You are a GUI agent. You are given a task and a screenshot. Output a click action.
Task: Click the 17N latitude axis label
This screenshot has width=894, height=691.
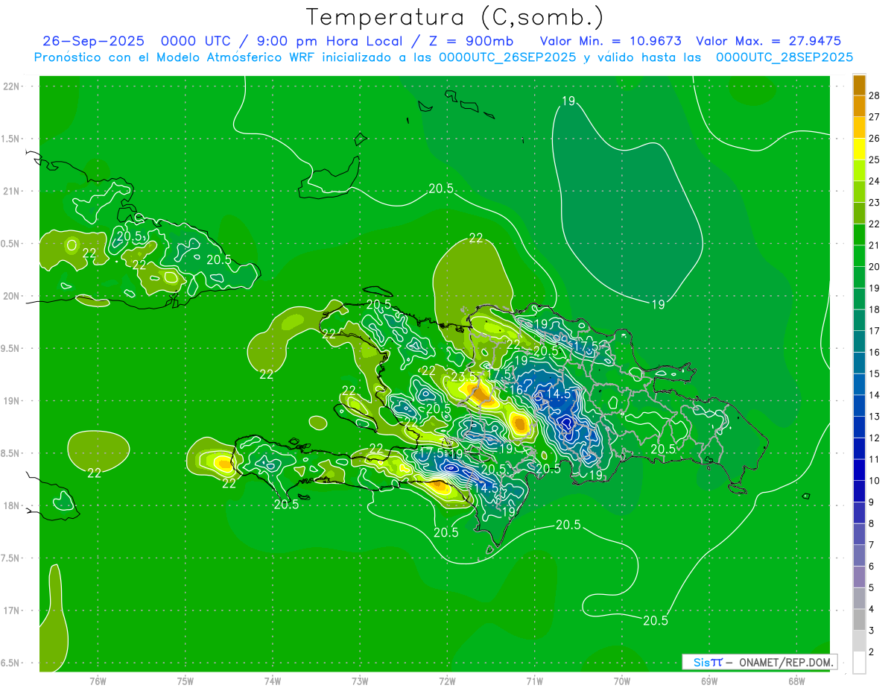pos(12,610)
